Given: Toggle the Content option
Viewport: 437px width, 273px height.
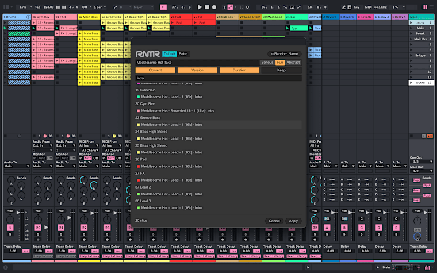Looking at the screenshot, I should pos(155,70).
